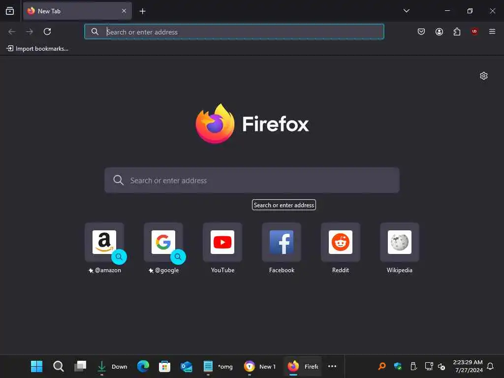Image resolution: width=504 pixels, height=378 pixels.
Task: Switch to the New 1 browser window
Action: point(260,366)
